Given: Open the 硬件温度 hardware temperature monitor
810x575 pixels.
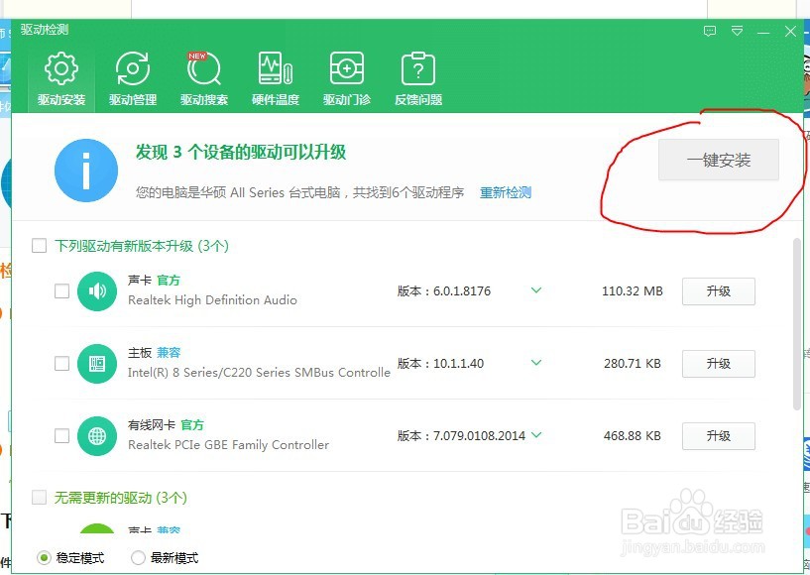Looking at the screenshot, I should coord(275,74).
